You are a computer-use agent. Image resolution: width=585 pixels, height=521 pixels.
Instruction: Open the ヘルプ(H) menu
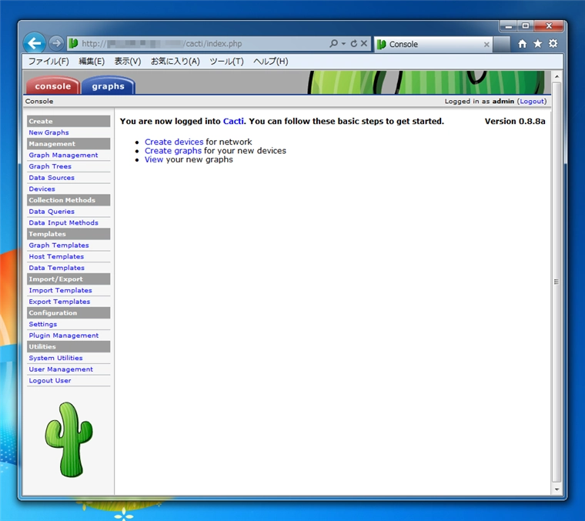(x=270, y=61)
